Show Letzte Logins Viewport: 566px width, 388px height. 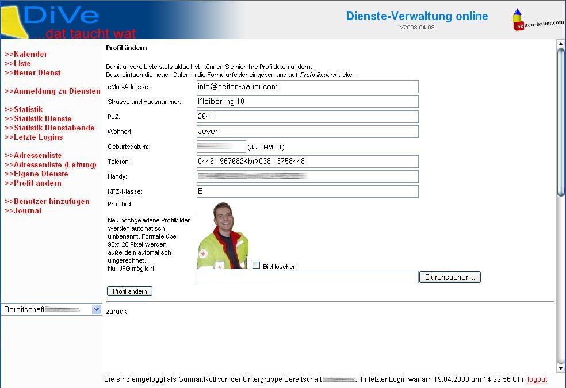[33, 137]
